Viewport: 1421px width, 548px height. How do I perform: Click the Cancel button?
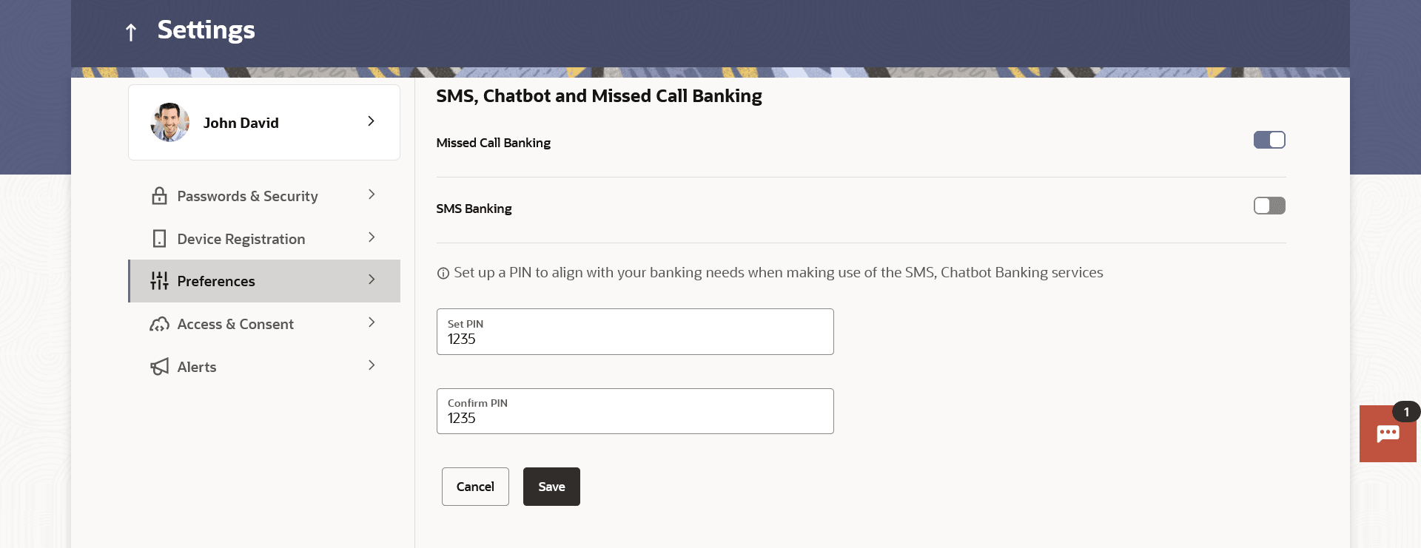[475, 487]
